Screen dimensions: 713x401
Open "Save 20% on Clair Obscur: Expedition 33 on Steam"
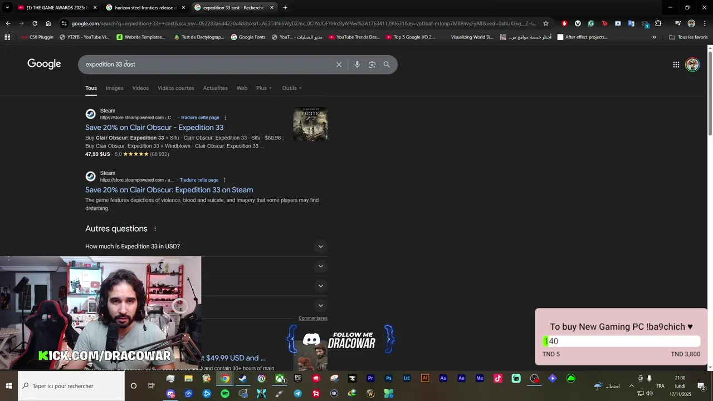(169, 190)
